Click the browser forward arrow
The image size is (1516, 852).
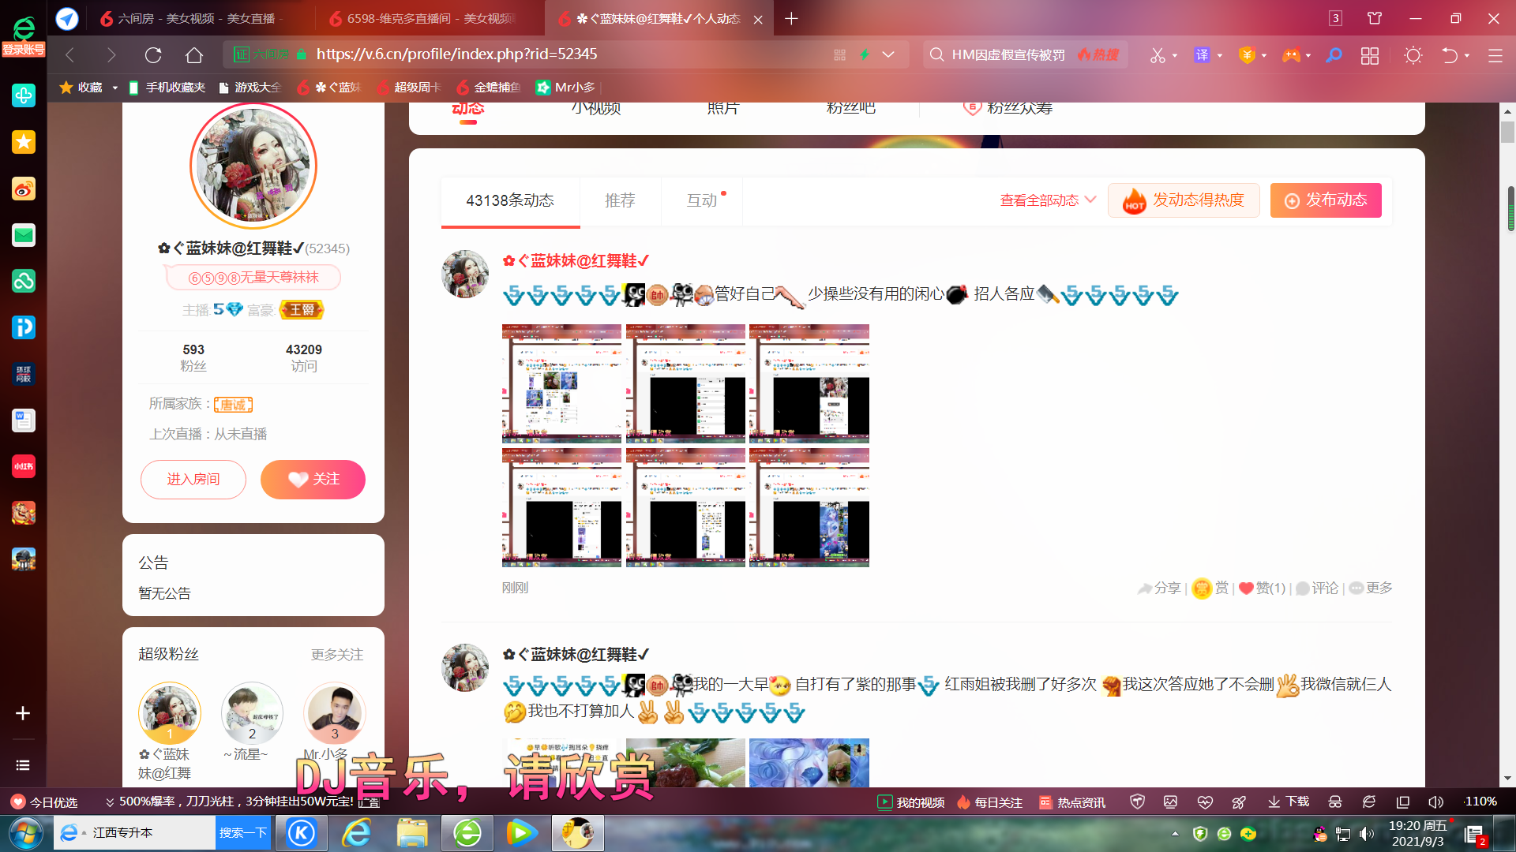pyautogui.click(x=111, y=54)
